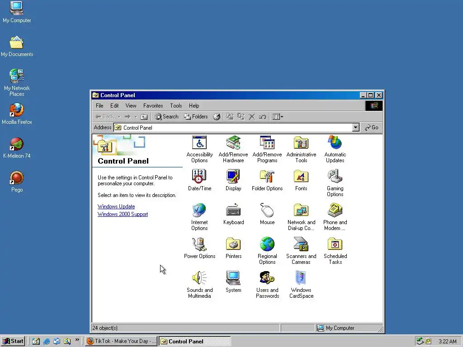Screen dimensions: 463x347
Task: Click the Copy To toolbar icon
Action: pyautogui.click(x=241, y=117)
